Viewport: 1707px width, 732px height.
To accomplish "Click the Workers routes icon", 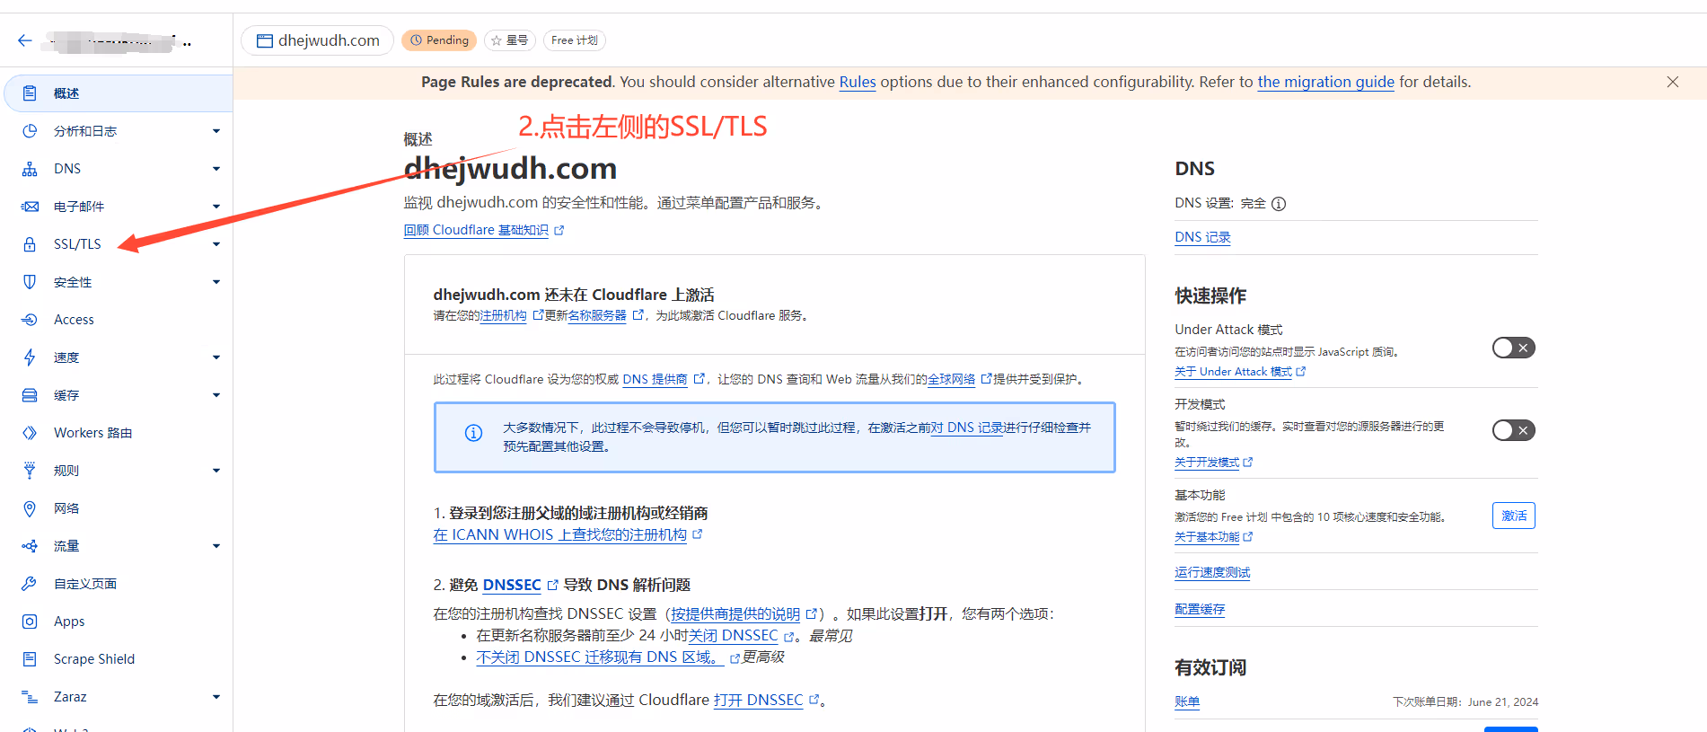I will pos(30,433).
